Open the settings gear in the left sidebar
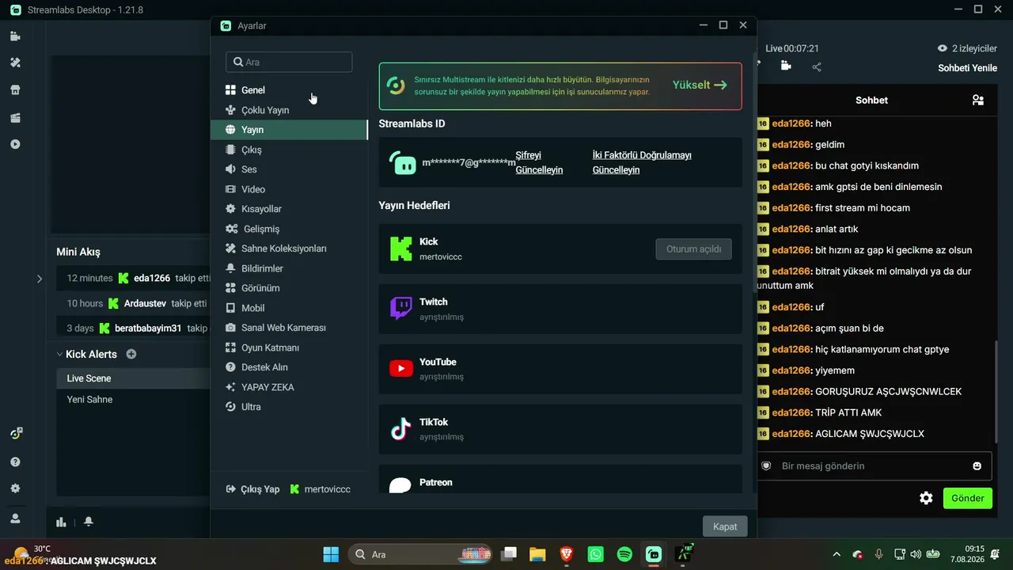 coord(15,488)
